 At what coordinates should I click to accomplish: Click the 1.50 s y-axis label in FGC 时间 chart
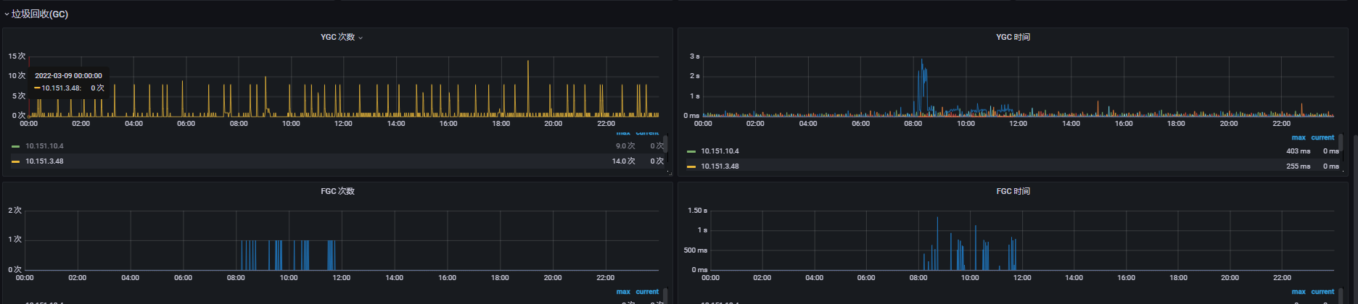click(x=696, y=211)
